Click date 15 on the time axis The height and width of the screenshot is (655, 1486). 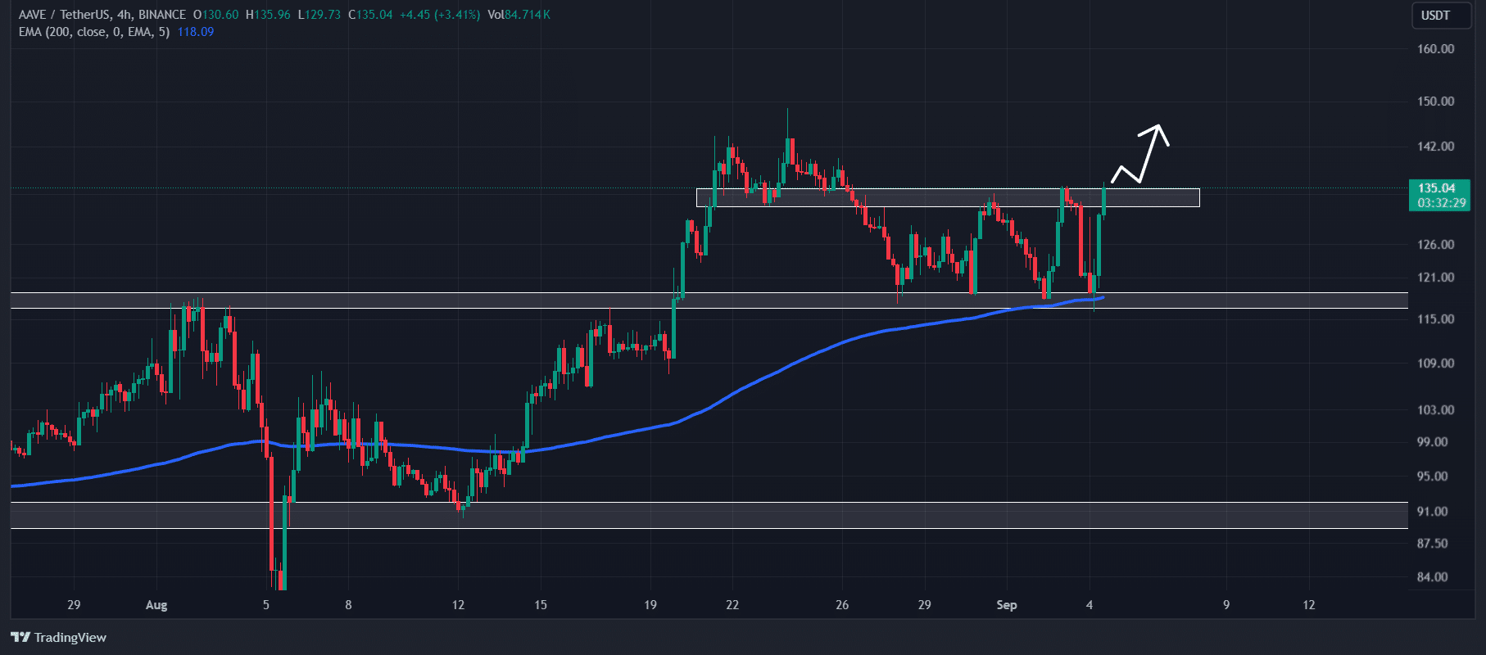(541, 605)
